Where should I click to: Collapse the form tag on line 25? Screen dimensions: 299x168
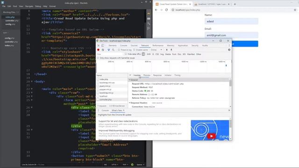point(32,100)
